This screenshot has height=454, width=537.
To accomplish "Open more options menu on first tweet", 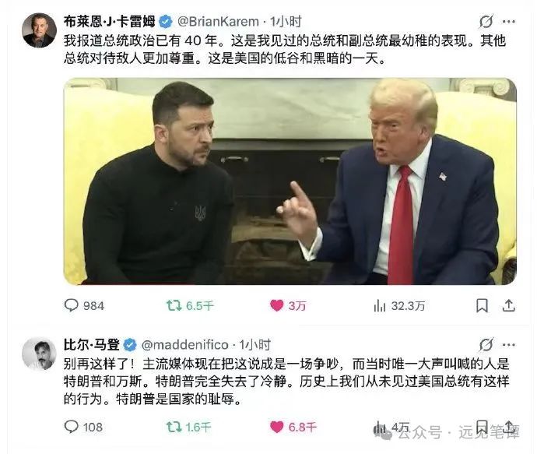I will point(508,21).
